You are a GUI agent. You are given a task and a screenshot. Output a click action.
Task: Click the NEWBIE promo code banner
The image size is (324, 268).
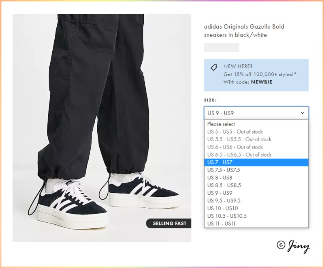(x=256, y=75)
